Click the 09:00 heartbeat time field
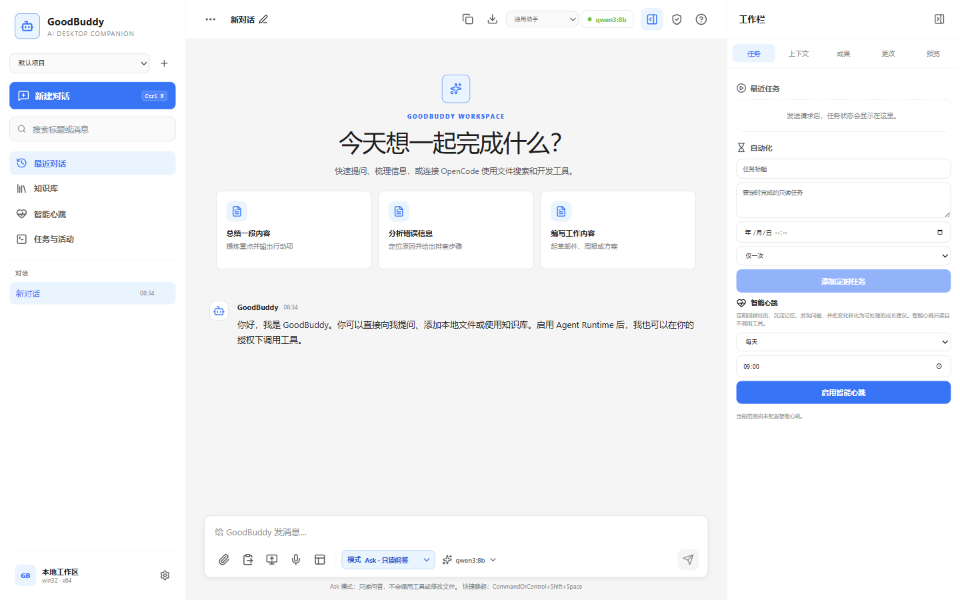This screenshot has width=960, height=600. (843, 366)
